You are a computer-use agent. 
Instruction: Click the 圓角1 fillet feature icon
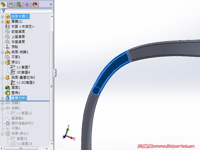click(x=8, y=93)
